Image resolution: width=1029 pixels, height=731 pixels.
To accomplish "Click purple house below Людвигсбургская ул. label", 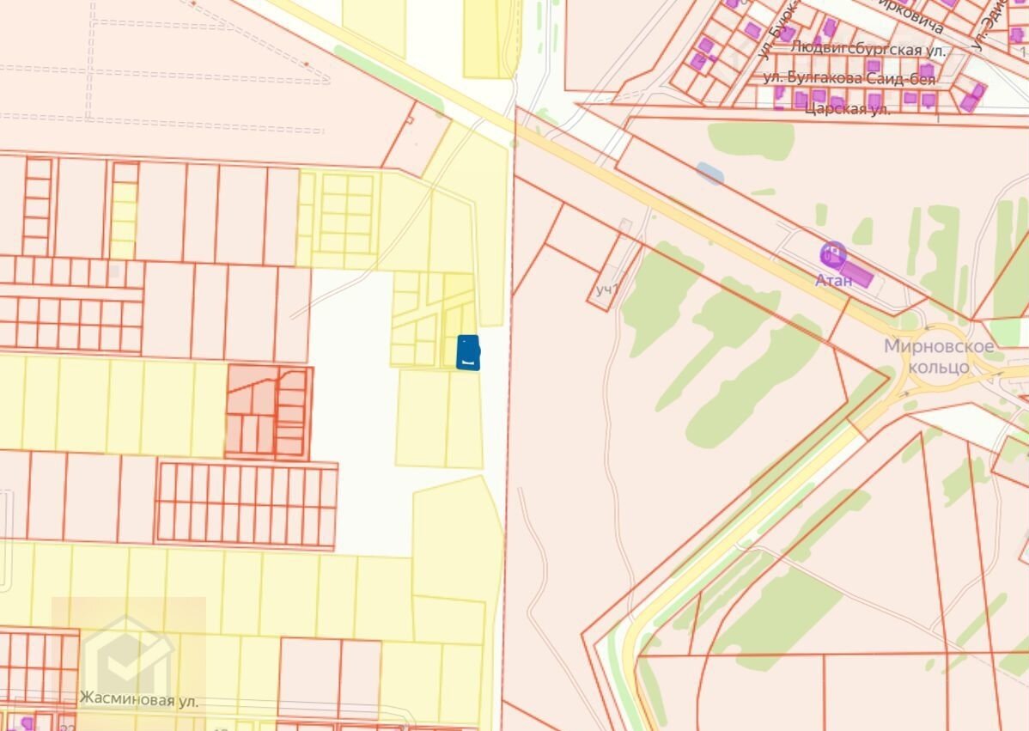I will coord(874,65).
